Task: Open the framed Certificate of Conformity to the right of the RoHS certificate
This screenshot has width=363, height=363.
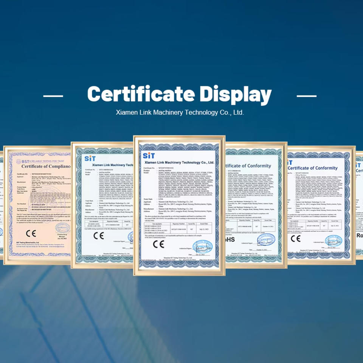Action: pos(321,205)
